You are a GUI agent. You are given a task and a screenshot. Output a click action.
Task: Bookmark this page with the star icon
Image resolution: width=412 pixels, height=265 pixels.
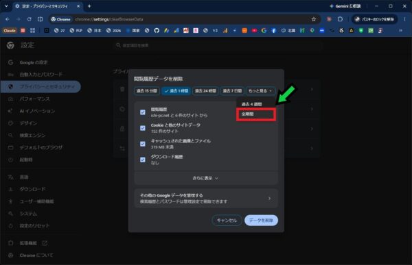tap(314, 19)
